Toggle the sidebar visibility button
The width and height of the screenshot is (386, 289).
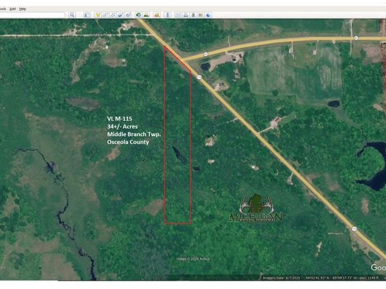pyautogui.click(x=86, y=15)
